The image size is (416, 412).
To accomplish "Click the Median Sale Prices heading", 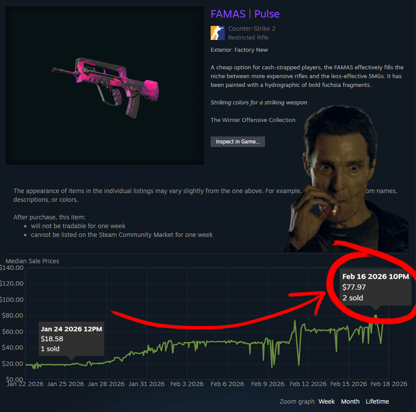I will (x=32, y=261).
